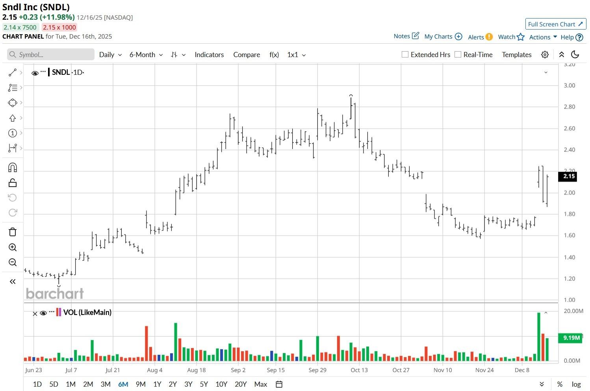Select the shapes polygon drawing tool
This screenshot has width=590, height=391.
coord(13,103)
